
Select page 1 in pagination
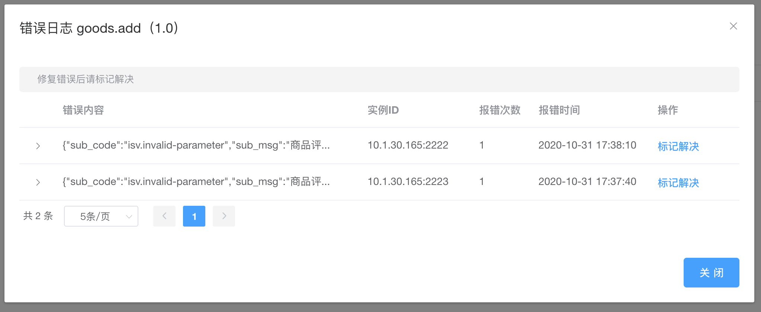tap(194, 216)
